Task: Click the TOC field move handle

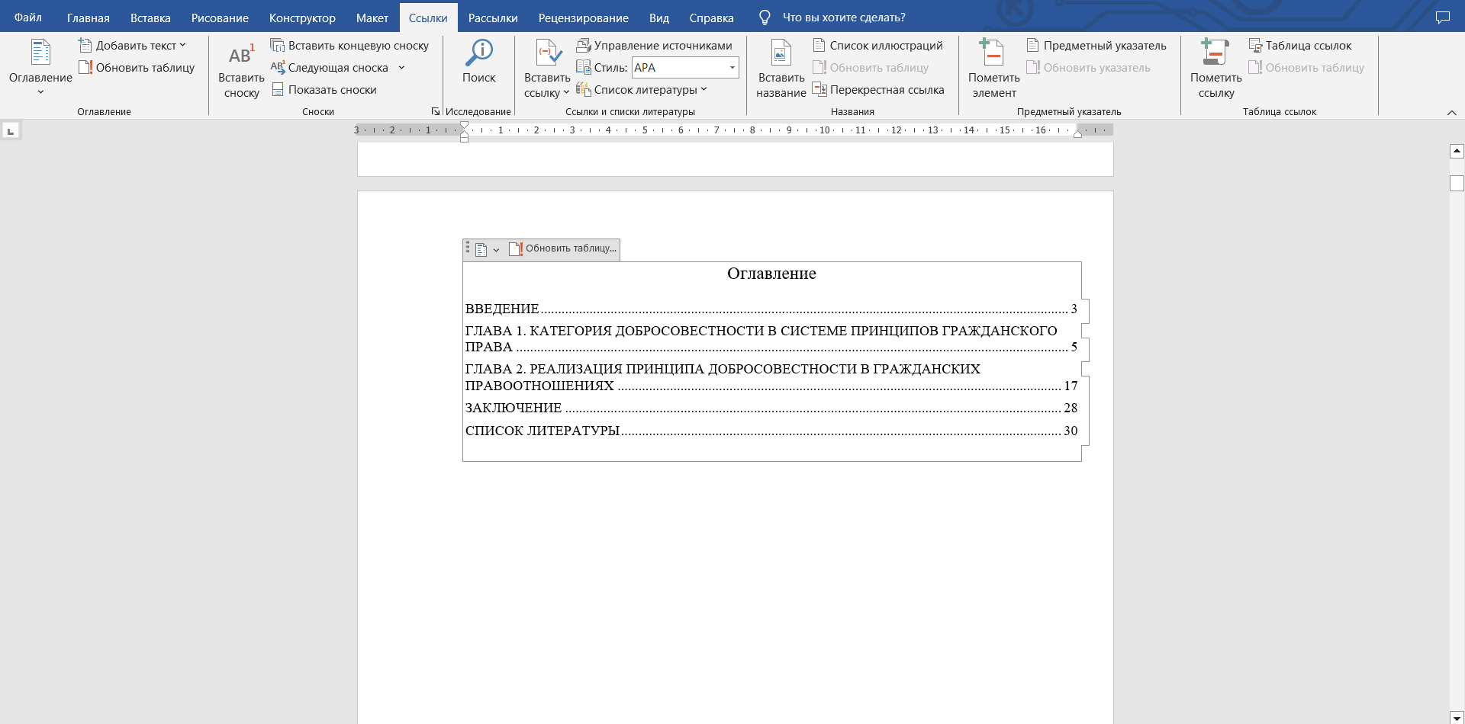Action: [468, 248]
